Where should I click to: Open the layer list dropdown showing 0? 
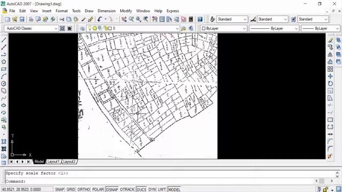click(x=133, y=28)
